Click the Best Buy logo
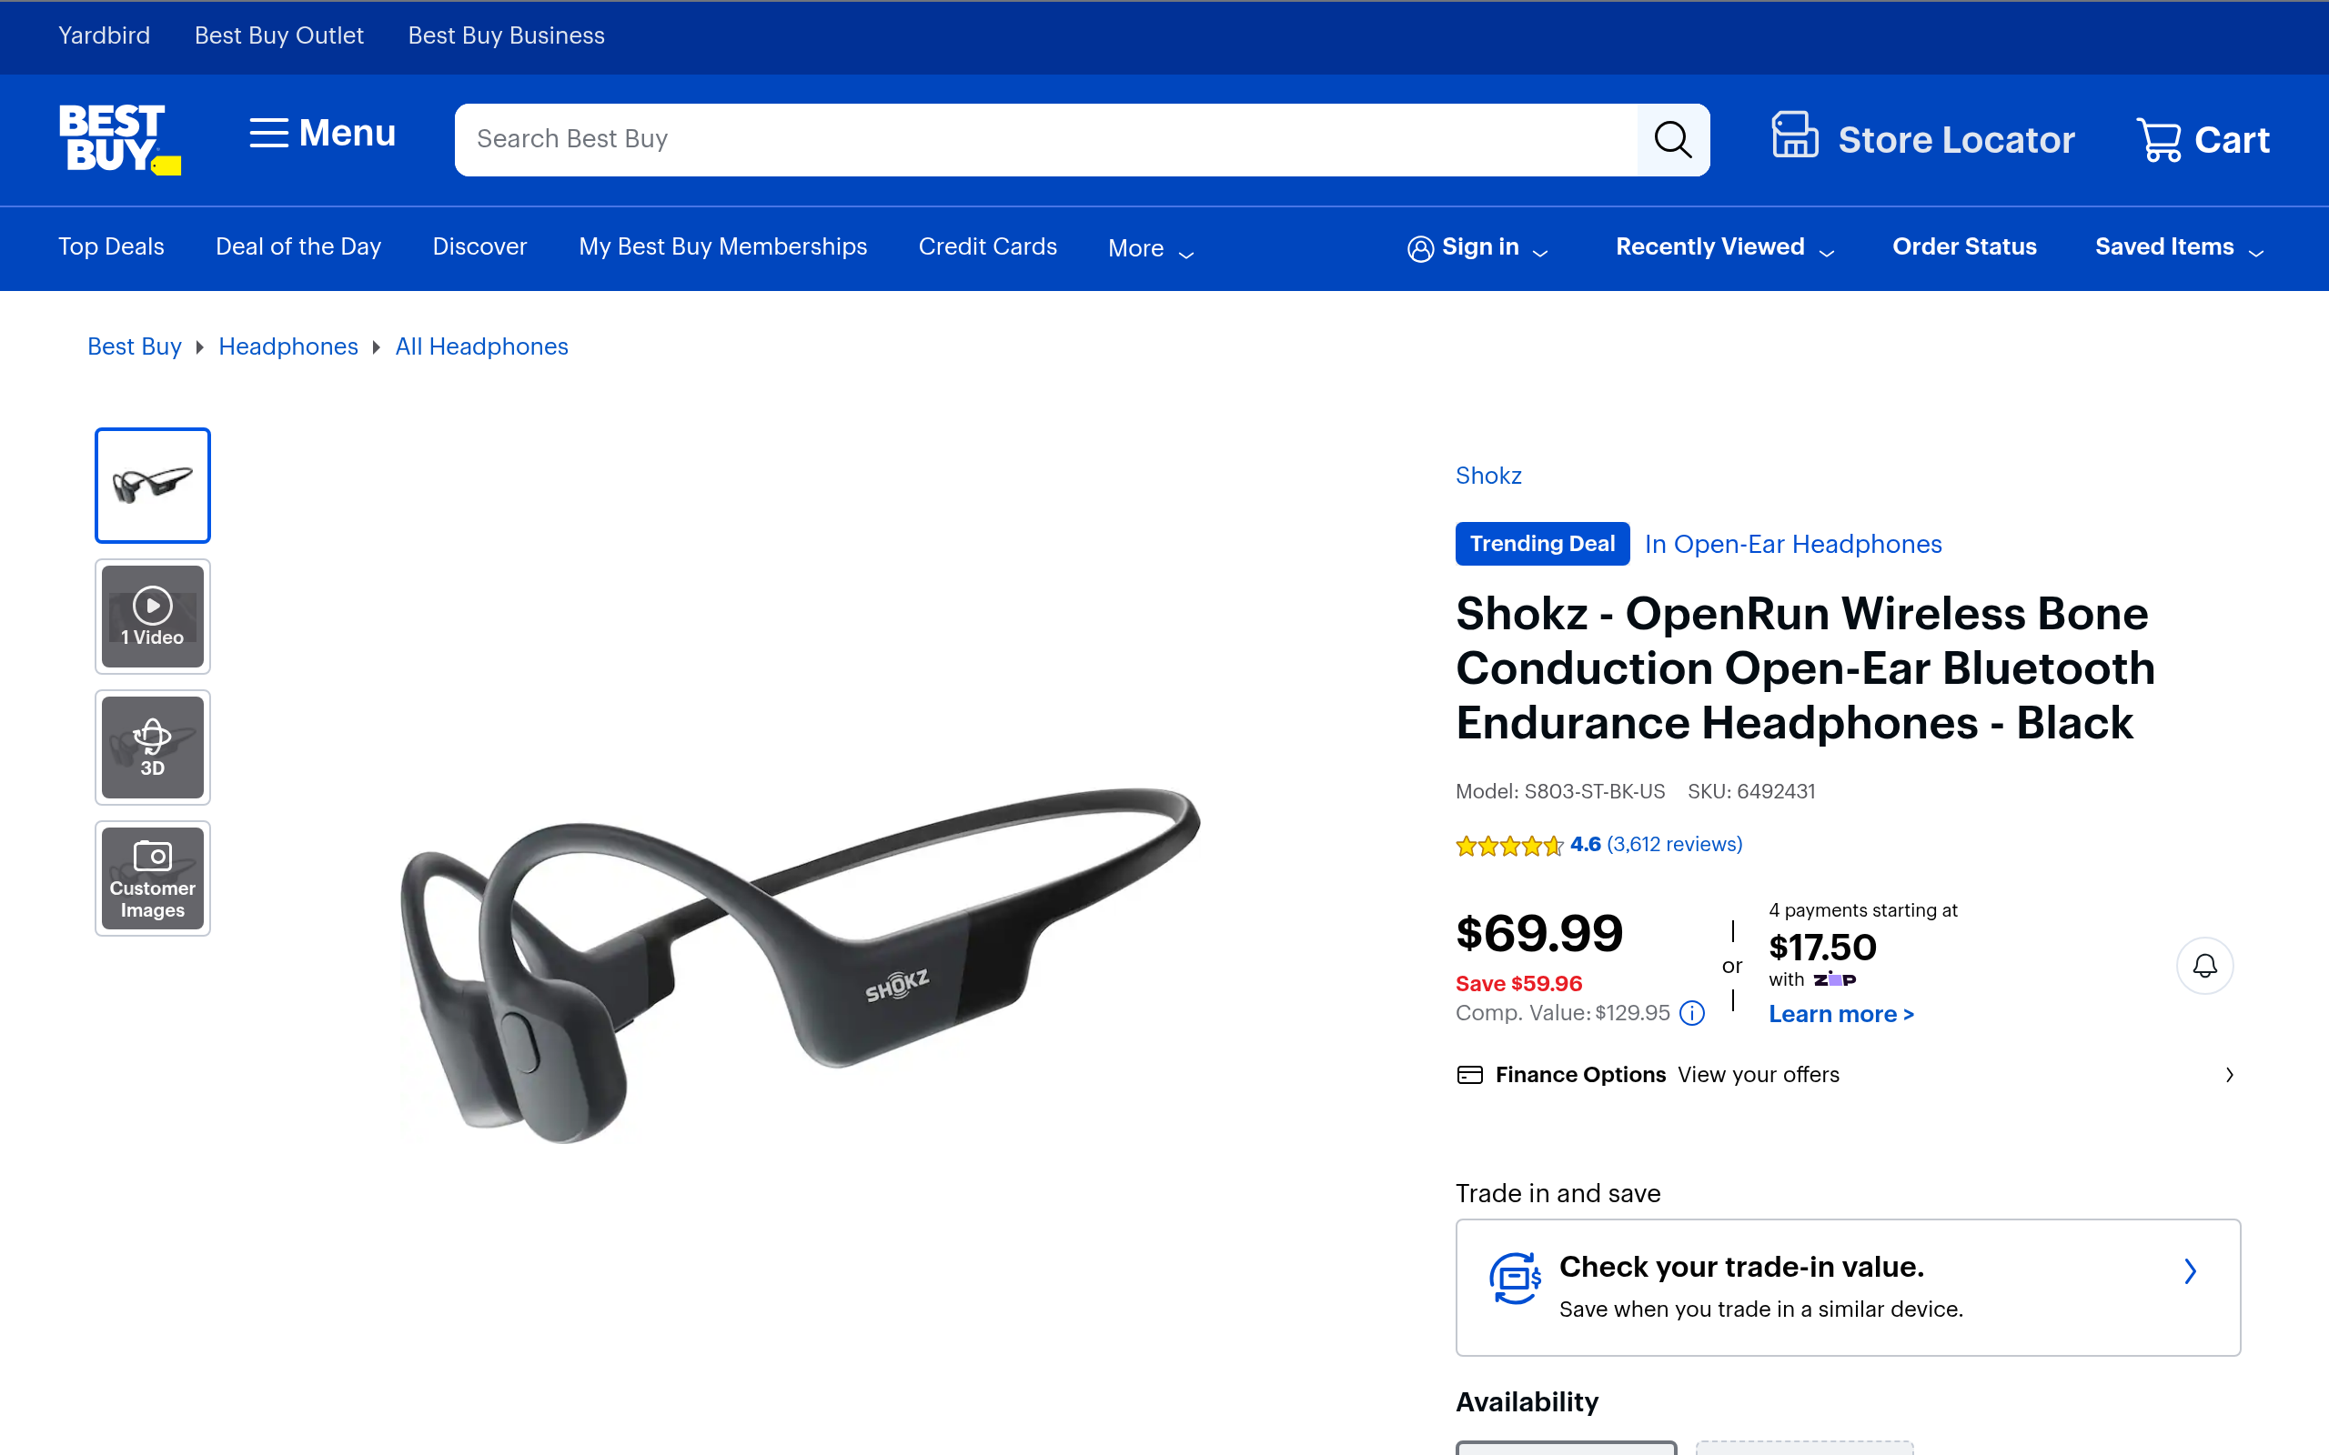The height and width of the screenshot is (1455, 2329). click(118, 139)
